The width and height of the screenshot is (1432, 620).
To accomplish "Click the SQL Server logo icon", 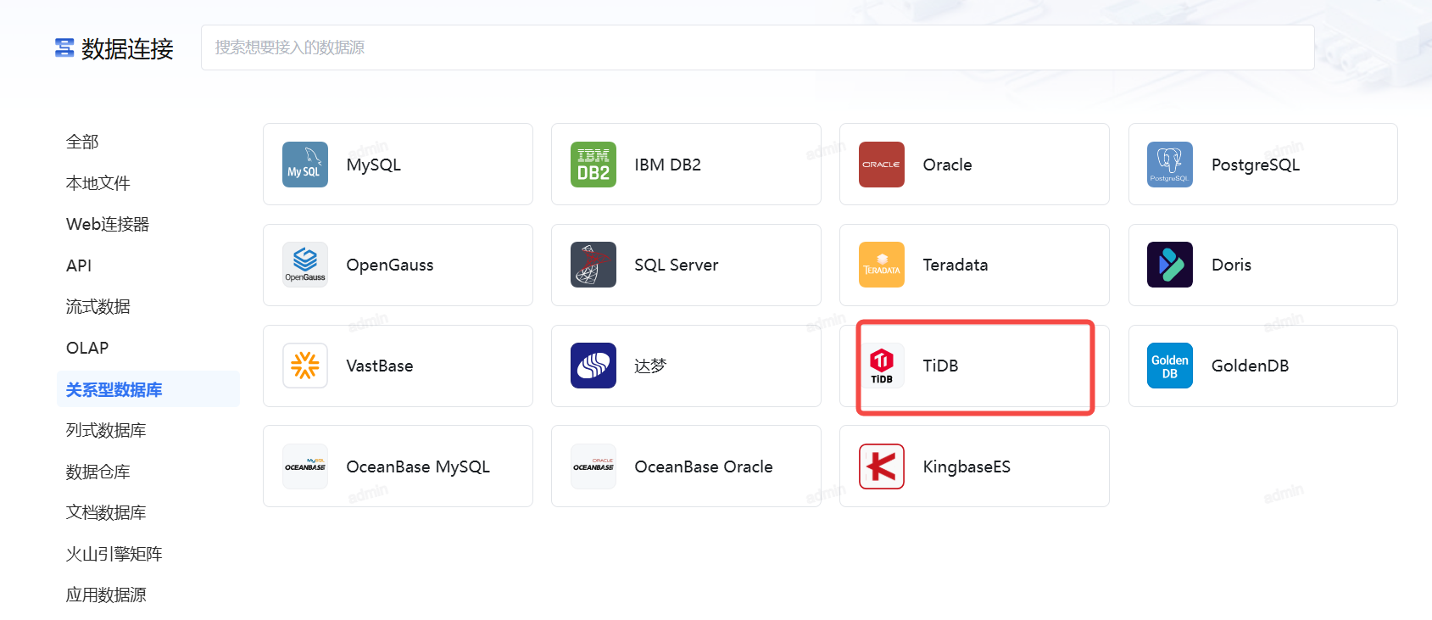I will 593,265.
